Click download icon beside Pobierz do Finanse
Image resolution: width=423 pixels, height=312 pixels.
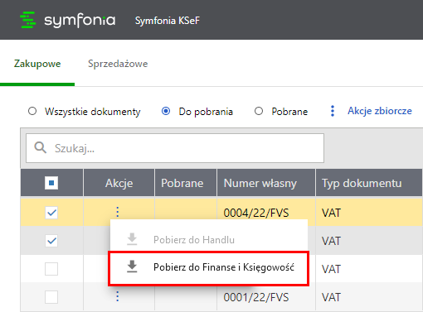click(x=132, y=266)
